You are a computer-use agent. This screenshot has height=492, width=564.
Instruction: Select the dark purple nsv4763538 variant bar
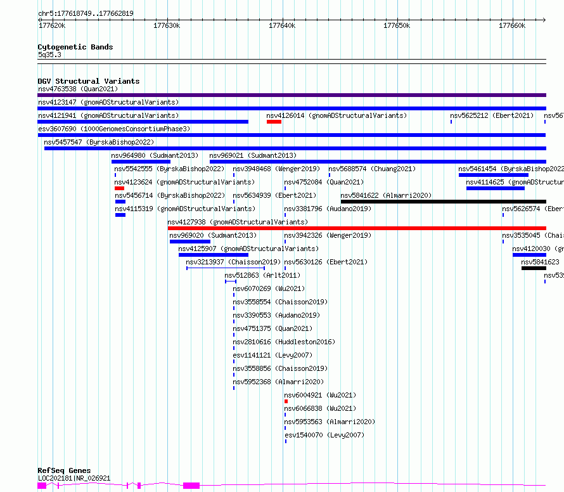[x=292, y=95]
